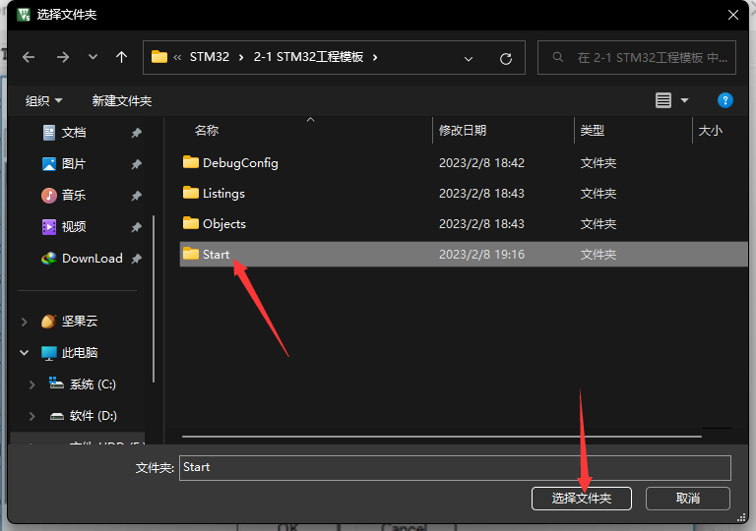Click the 选择文件夹 button
Viewport: 756px width, 531px height.
pyautogui.click(x=581, y=499)
